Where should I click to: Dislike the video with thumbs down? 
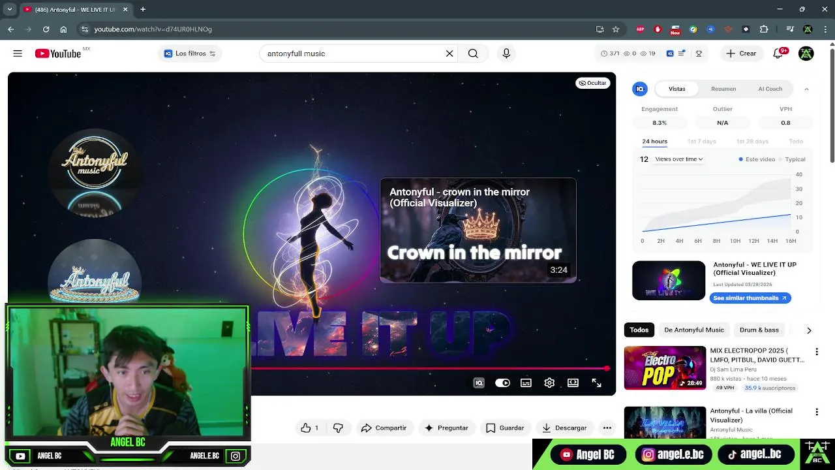coord(338,428)
